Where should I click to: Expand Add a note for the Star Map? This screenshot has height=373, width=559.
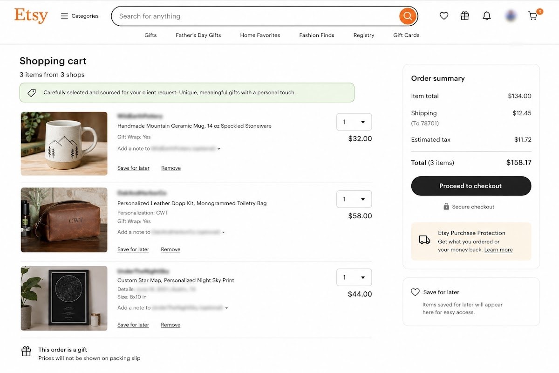[x=172, y=308]
